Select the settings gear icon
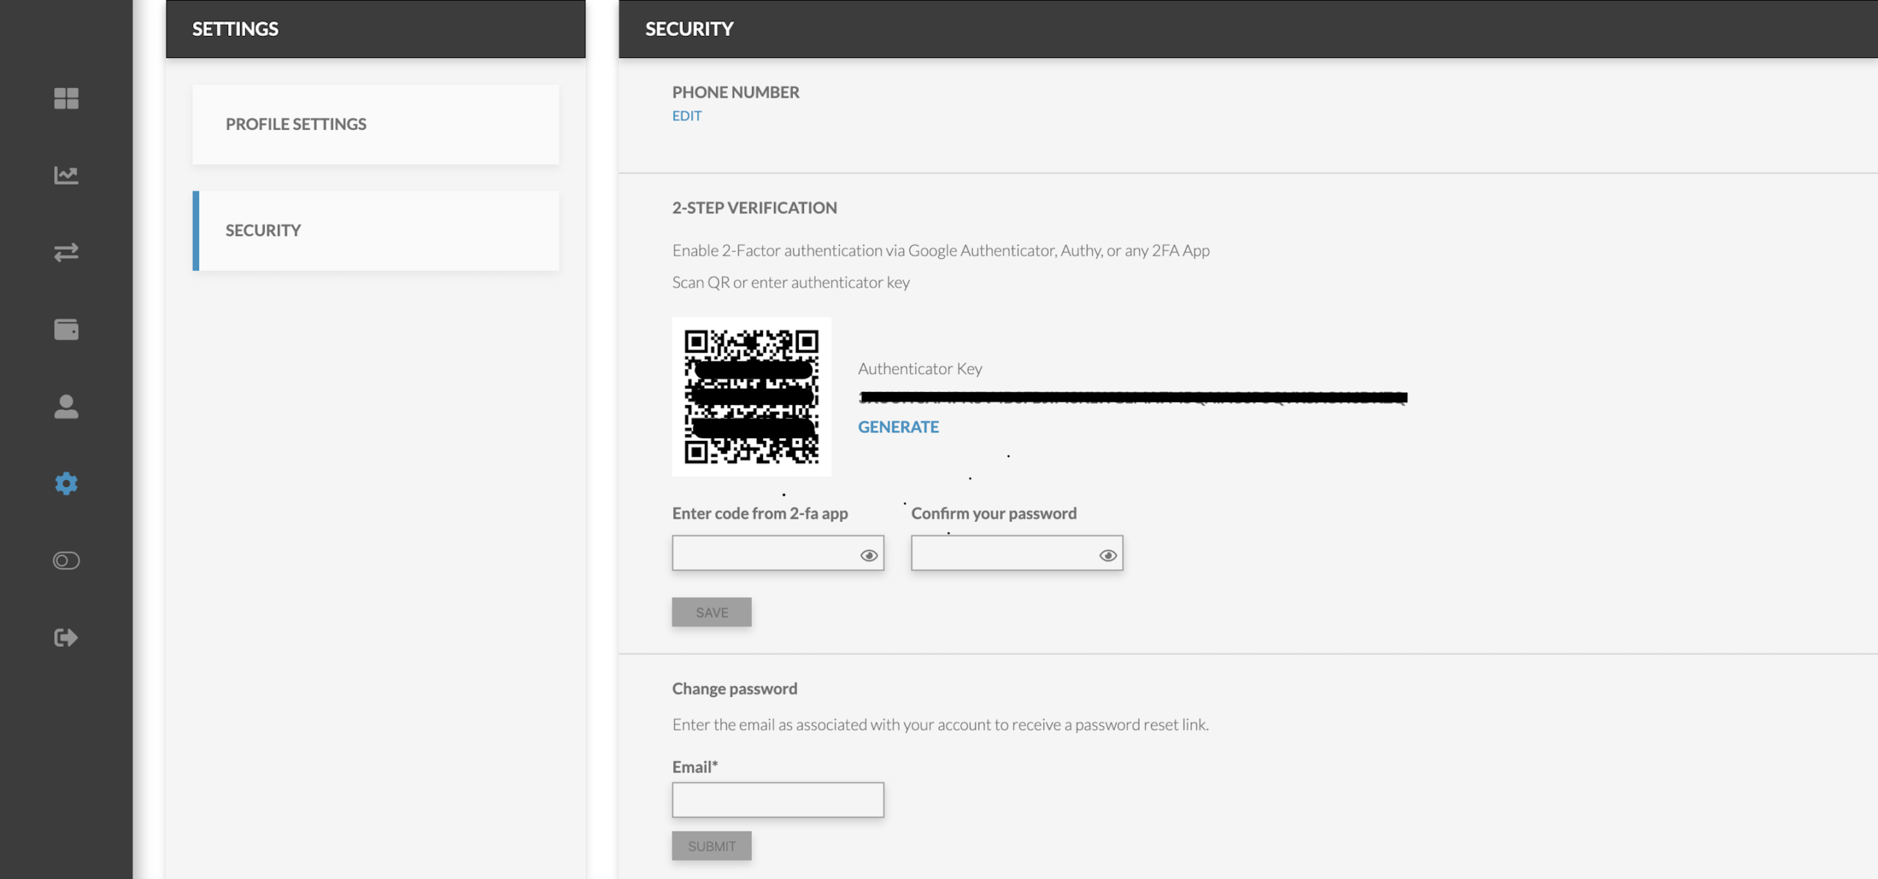 (x=67, y=484)
